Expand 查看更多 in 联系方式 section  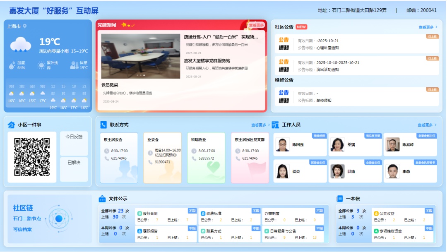pyautogui.click(x=259, y=125)
